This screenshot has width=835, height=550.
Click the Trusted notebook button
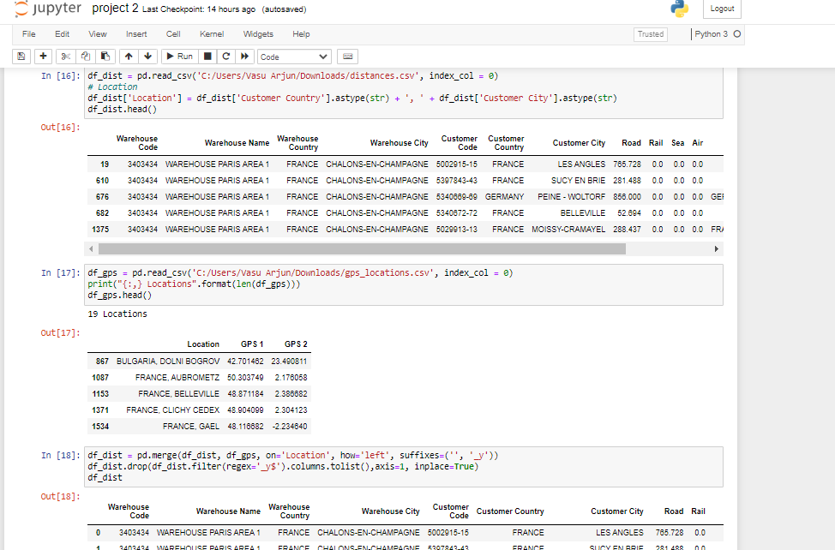point(650,34)
